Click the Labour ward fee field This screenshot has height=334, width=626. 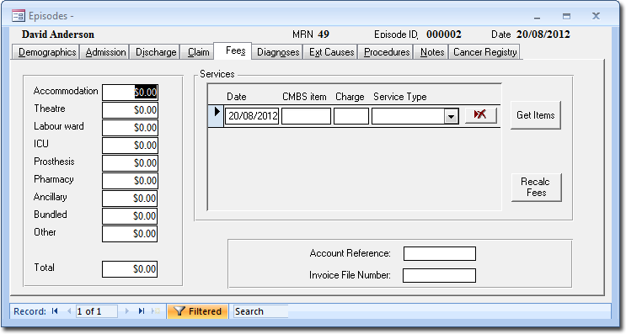point(130,128)
